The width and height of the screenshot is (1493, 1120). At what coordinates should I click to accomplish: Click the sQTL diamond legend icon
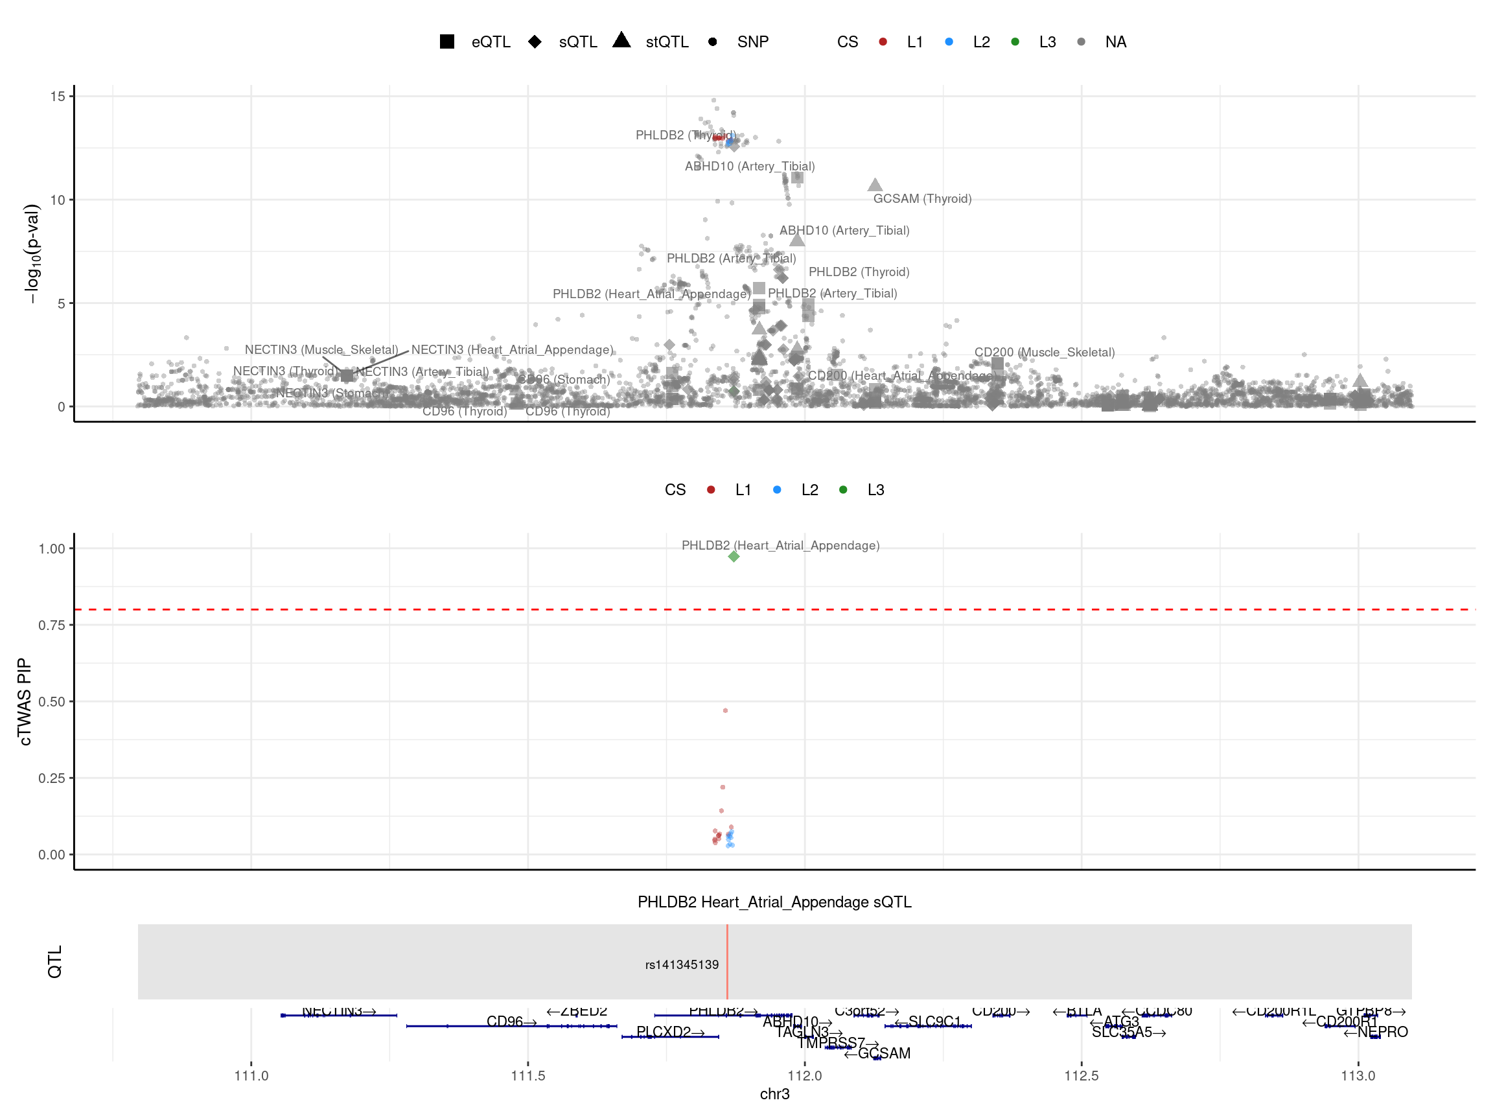[x=535, y=42]
